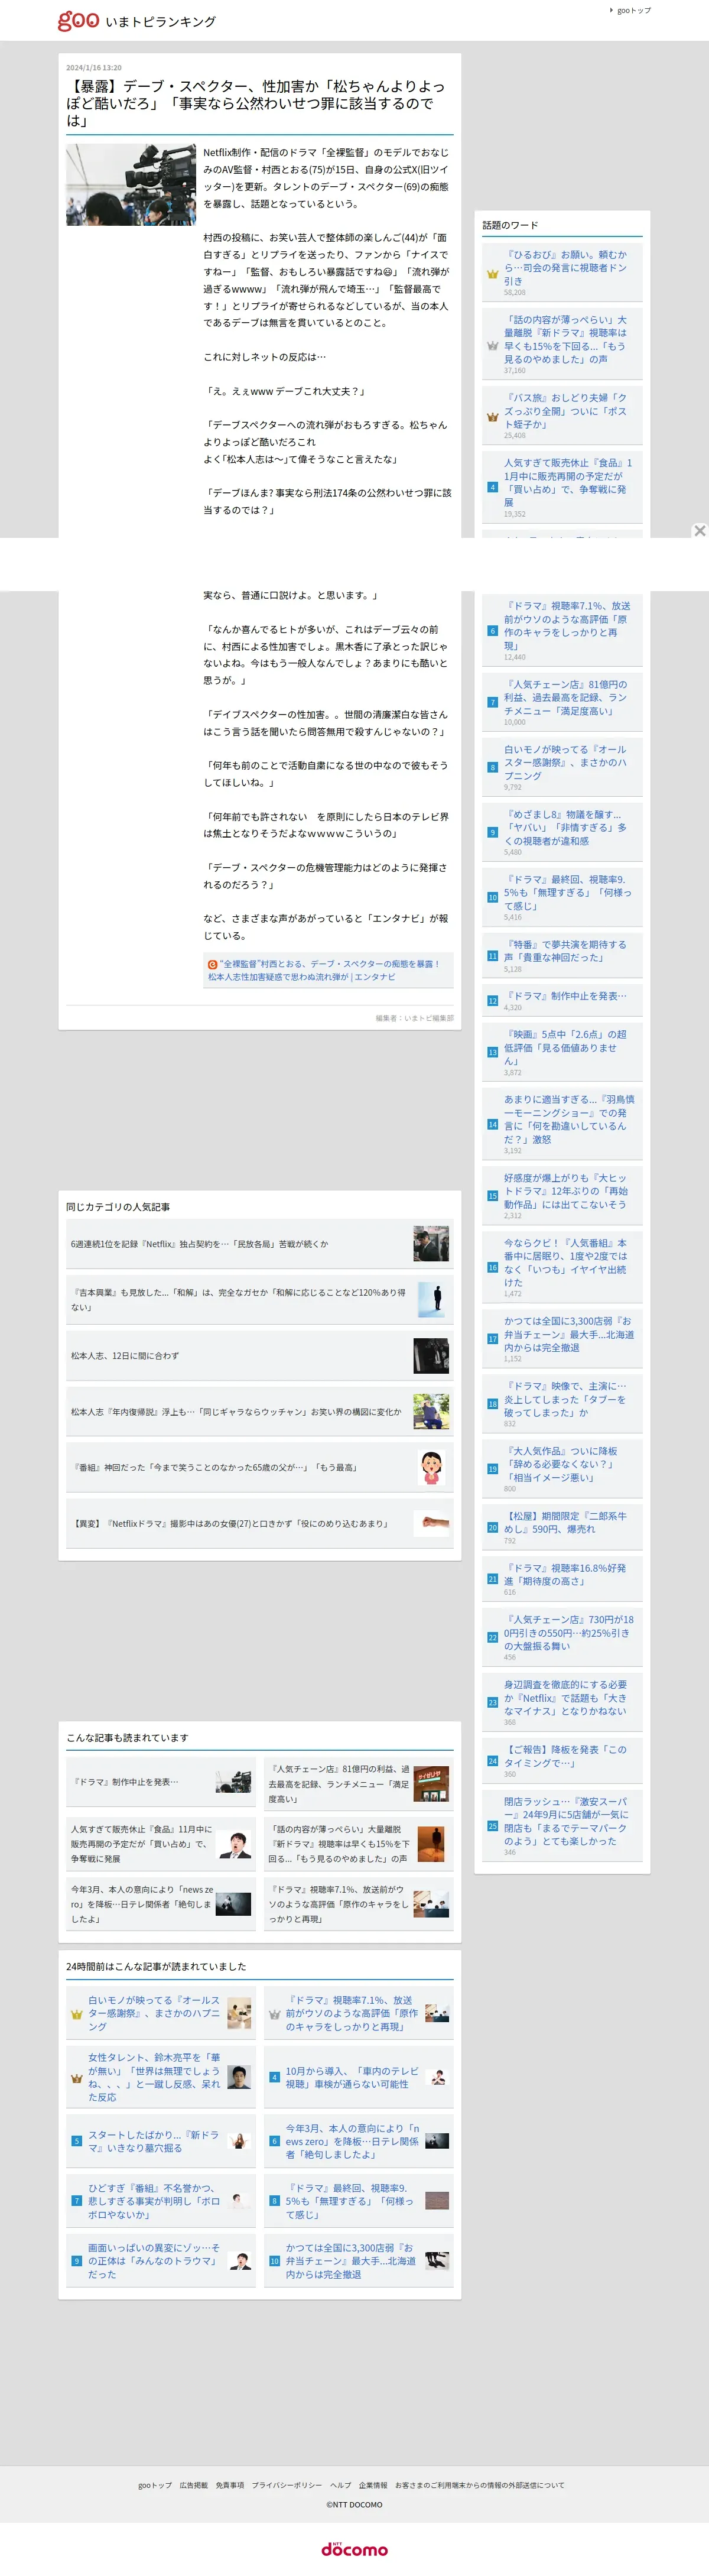This screenshot has height=2576, width=709.
Task: Click the rank 13 badge beside the 『映画』 item
Action: click(492, 1052)
